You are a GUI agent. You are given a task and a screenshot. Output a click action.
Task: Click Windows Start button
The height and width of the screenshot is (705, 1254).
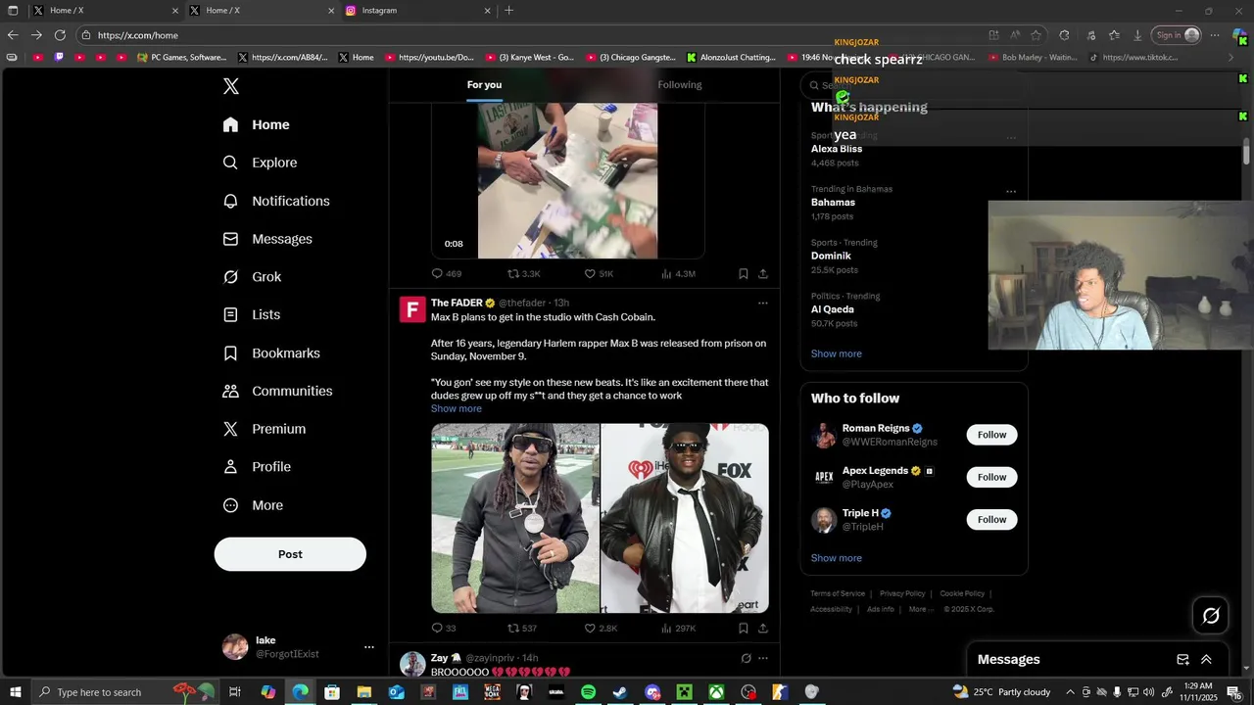[15, 692]
